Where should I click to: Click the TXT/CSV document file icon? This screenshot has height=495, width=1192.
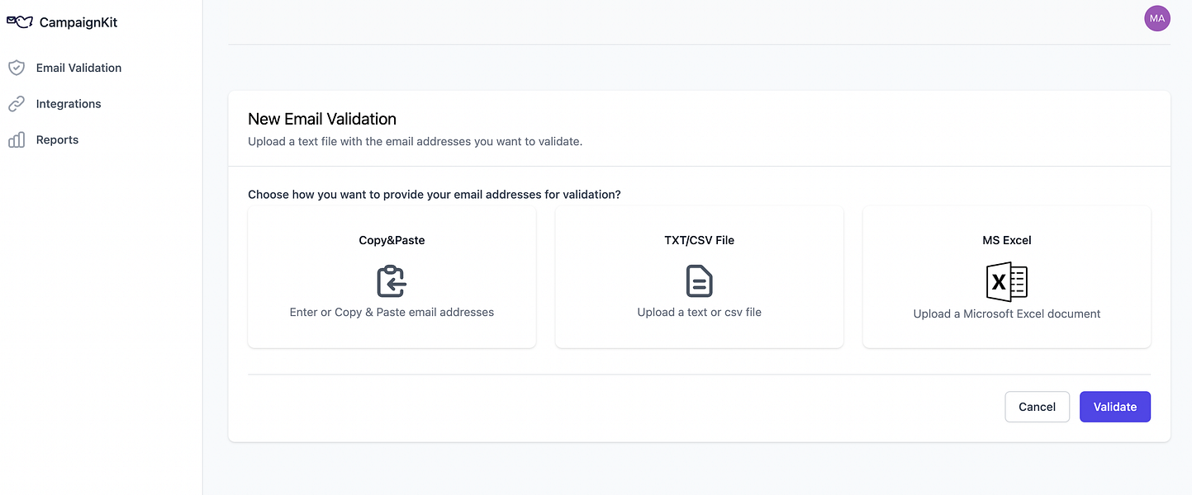click(x=699, y=281)
